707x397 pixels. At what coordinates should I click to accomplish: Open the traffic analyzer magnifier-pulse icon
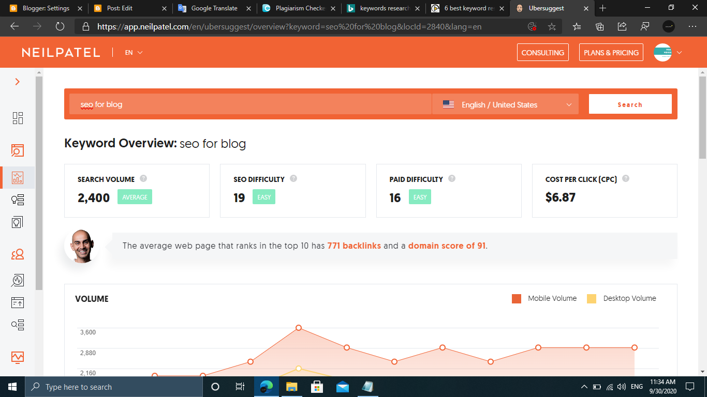coord(18,280)
